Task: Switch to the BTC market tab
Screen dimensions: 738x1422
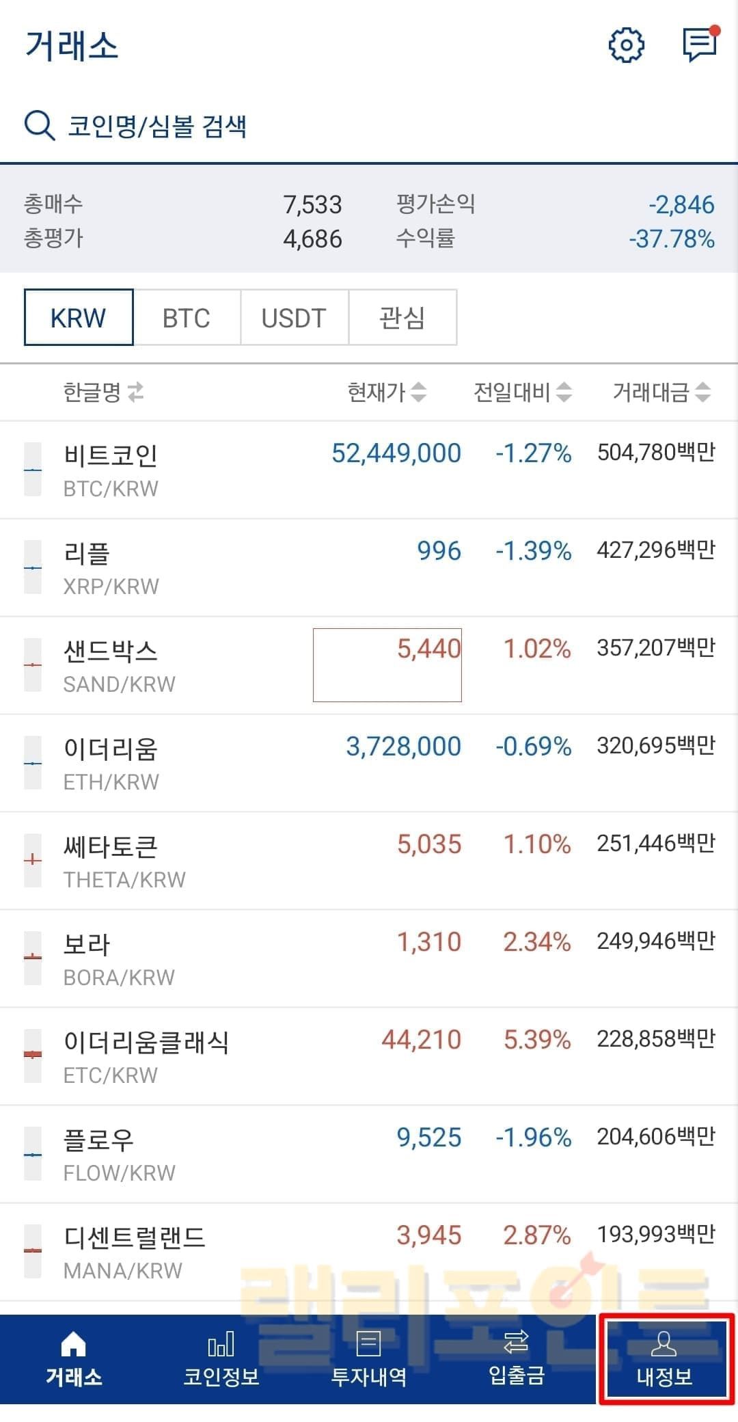Action: [x=187, y=318]
